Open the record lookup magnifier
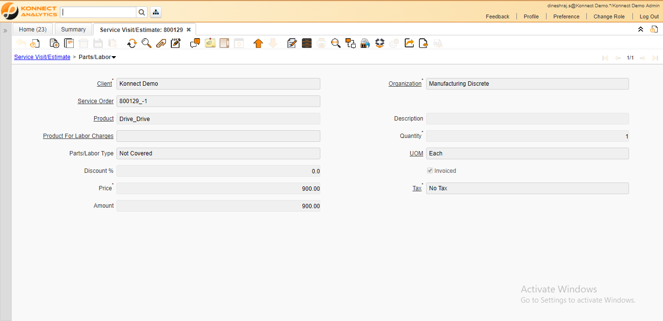Image resolution: width=663 pixels, height=321 pixels. (147, 44)
